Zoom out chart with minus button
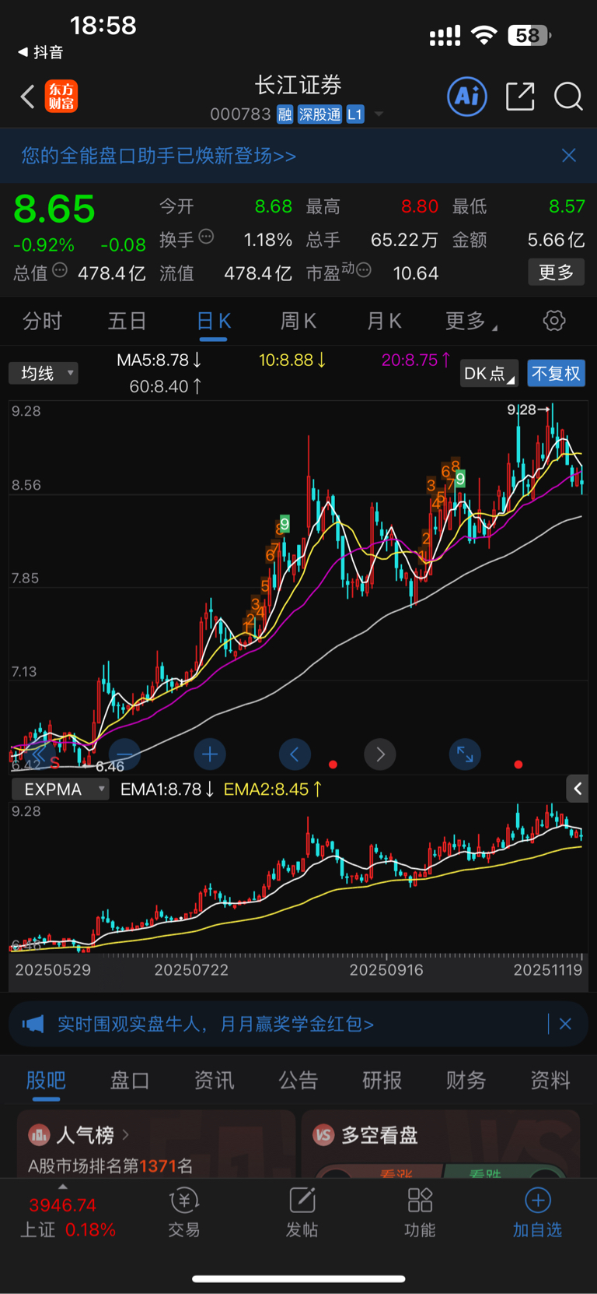Viewport: 597px width, 1294px height. coord(124,754)
